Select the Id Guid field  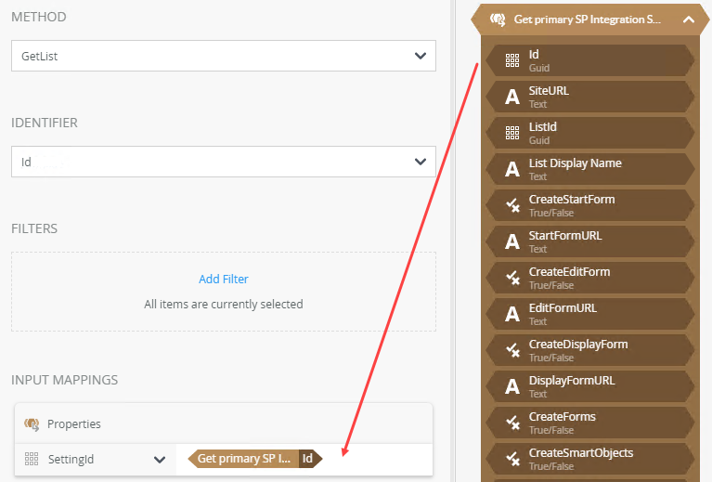click(590, 60)
